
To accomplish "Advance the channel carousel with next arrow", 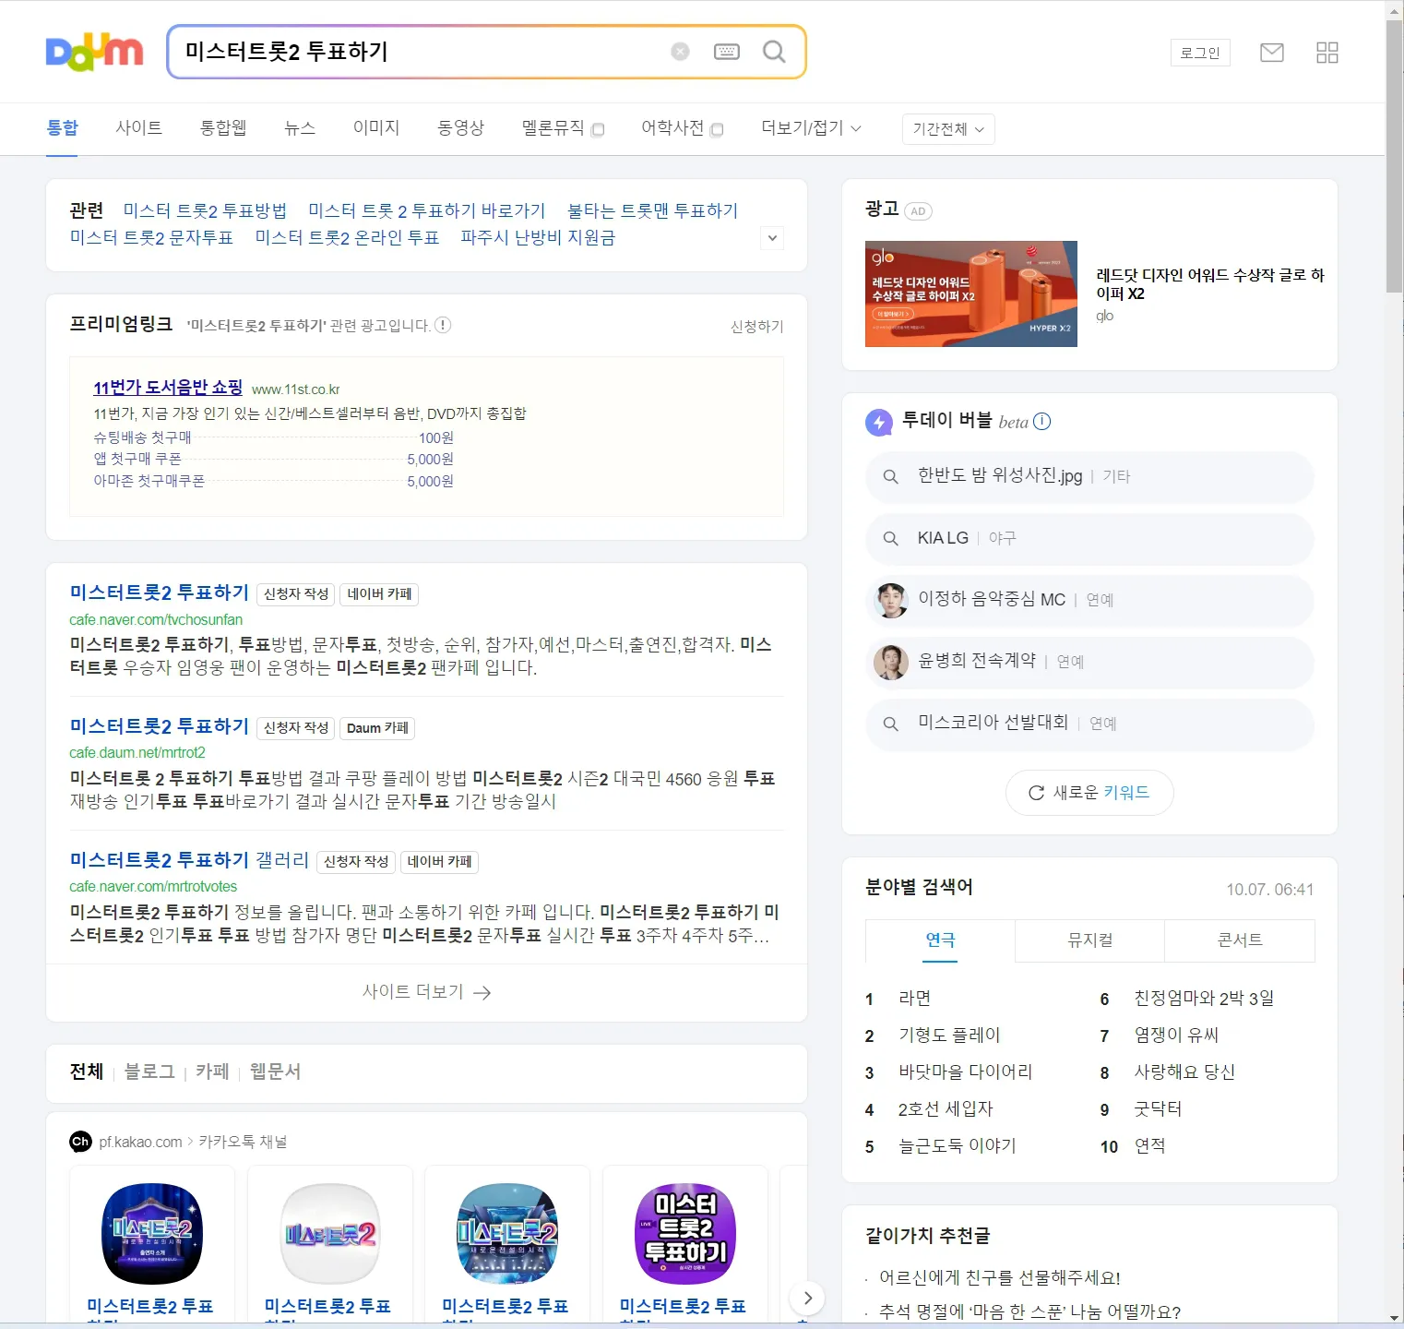I will [x=807, y=1298].
